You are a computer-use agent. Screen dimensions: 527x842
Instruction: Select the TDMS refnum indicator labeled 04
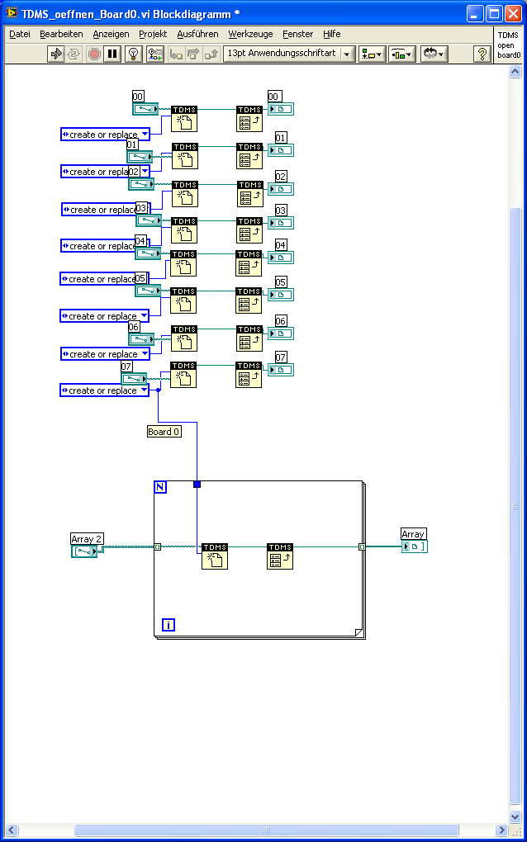pos(280,258)
